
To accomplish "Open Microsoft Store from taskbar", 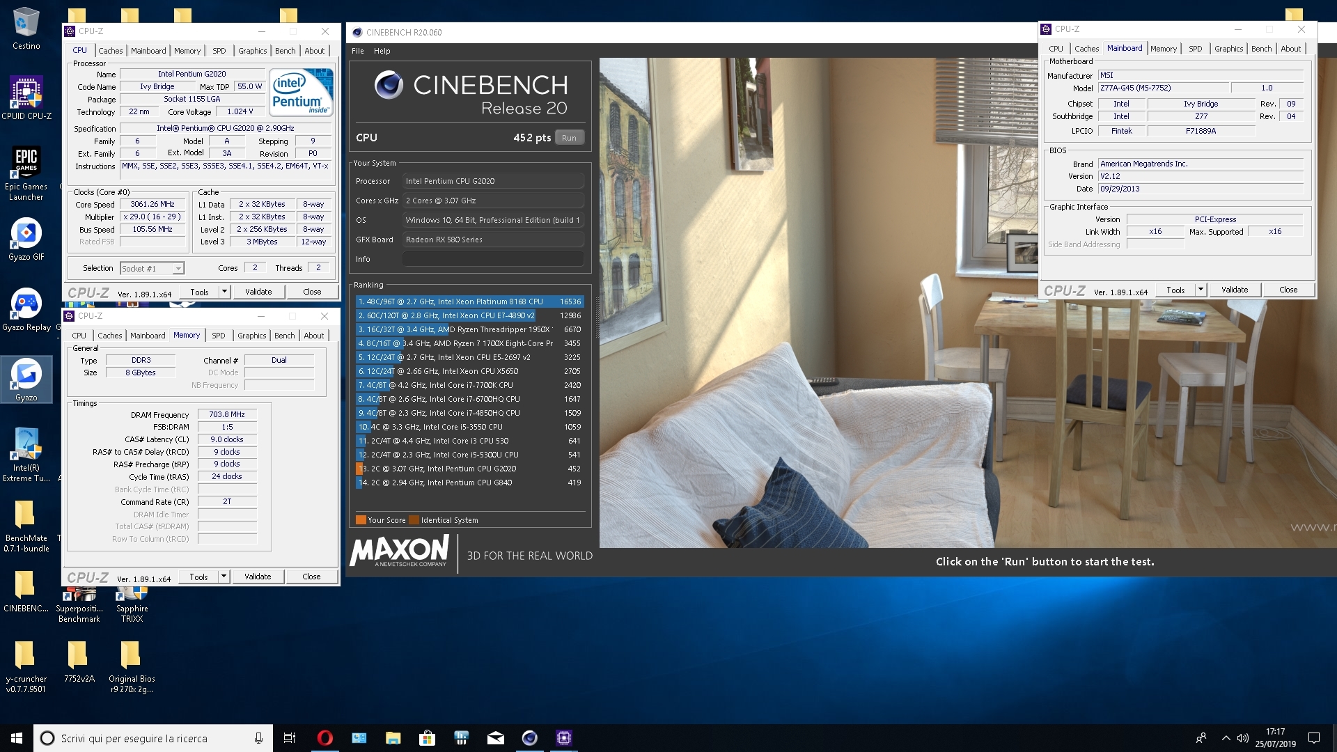I will coord(427,738).
